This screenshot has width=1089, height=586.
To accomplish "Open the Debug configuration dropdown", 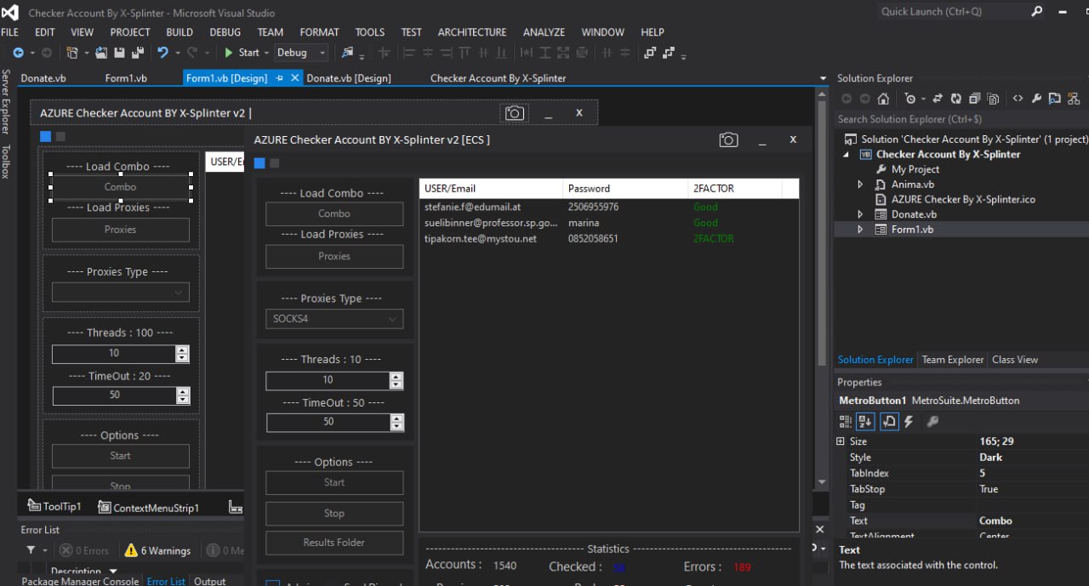I will pyautogui.click(x=300, y=53).
